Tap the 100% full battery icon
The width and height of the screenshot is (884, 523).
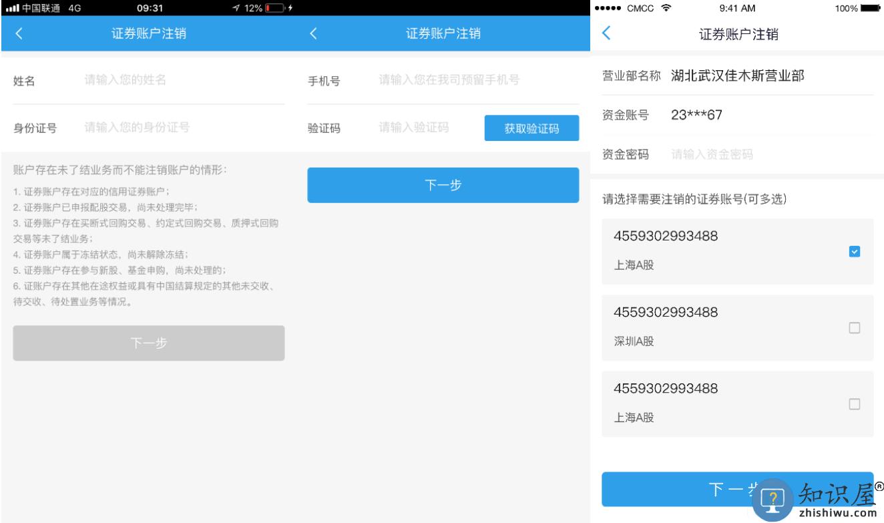pyautogui.click(x=871, y=8)
